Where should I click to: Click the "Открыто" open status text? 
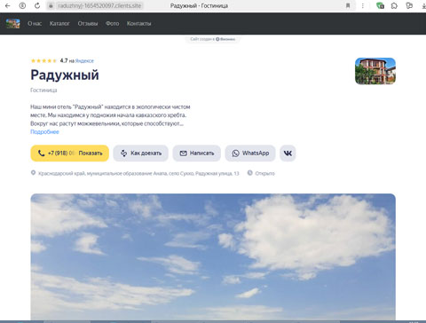pos(265,173)
